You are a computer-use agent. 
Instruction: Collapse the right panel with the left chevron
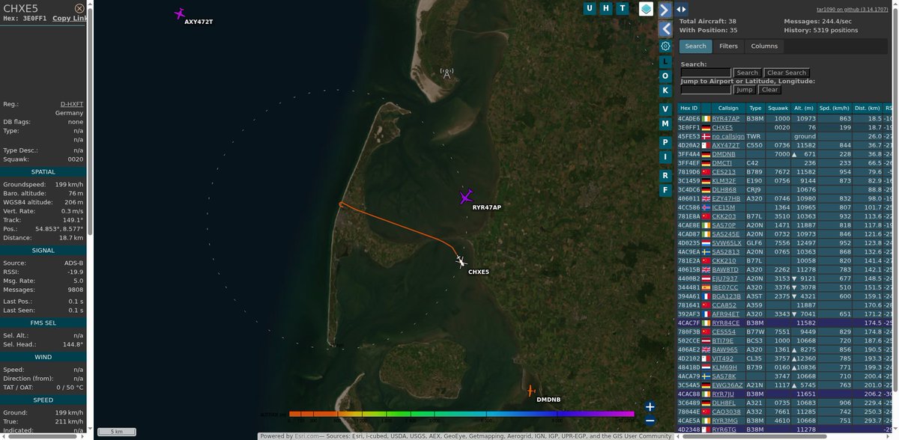(667, 28)
